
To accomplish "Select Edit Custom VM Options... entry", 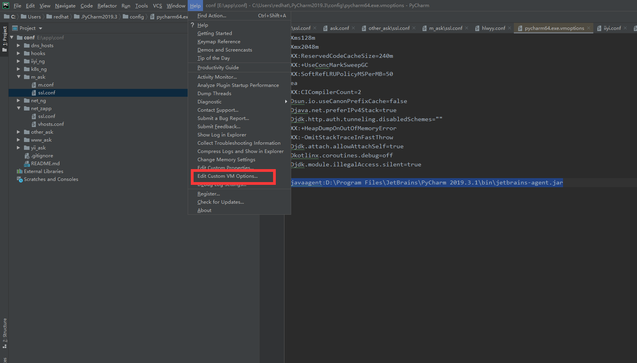I will 239,176.
